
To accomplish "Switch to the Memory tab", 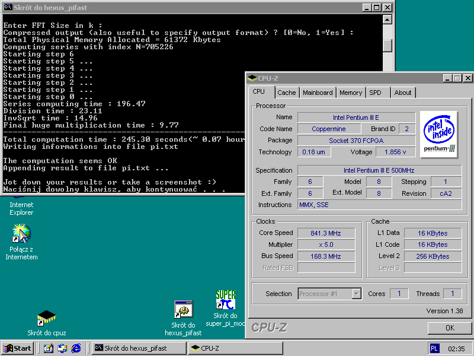I will pyautogui.click(x=351, y=93).
